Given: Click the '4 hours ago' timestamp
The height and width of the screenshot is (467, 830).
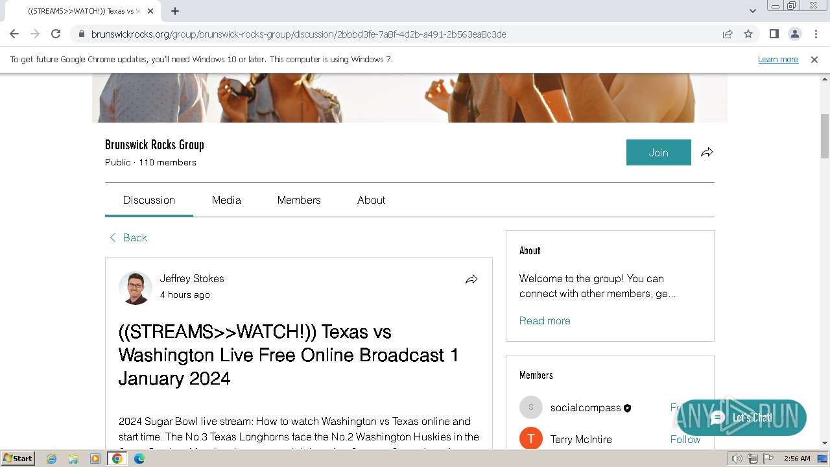Looking at the screenshot, I should coord(185,294).
